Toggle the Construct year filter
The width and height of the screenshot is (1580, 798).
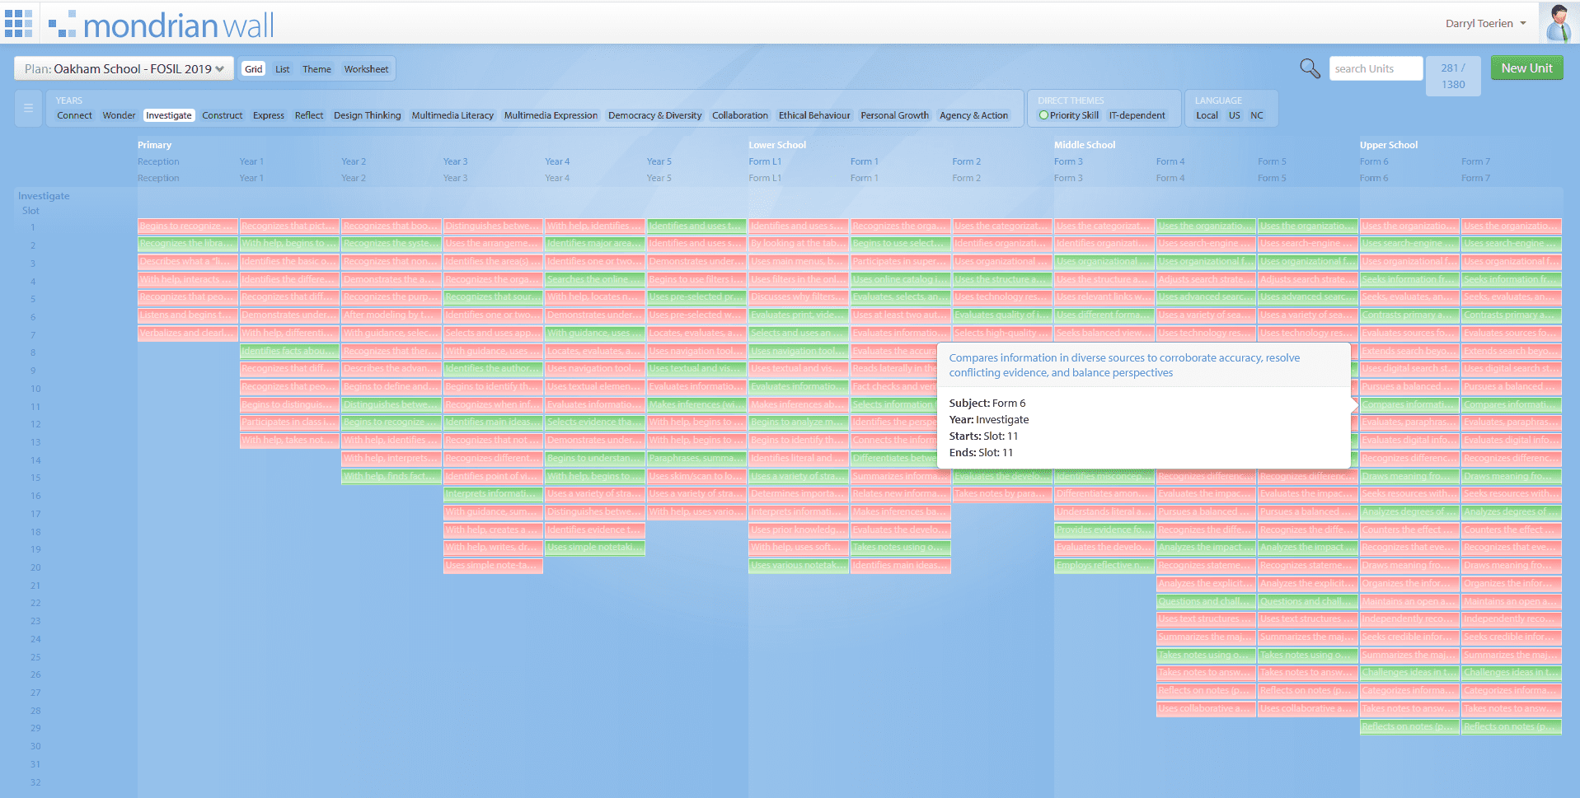coord(223,115)
